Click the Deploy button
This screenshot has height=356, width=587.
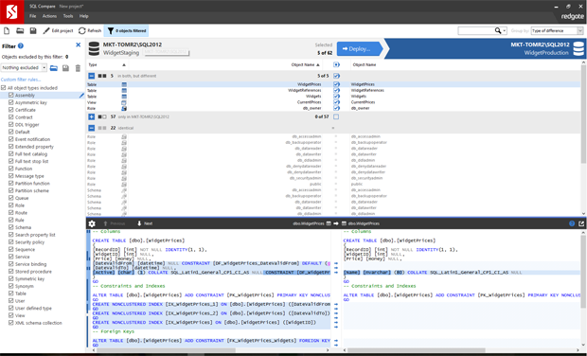coord(359,49)
